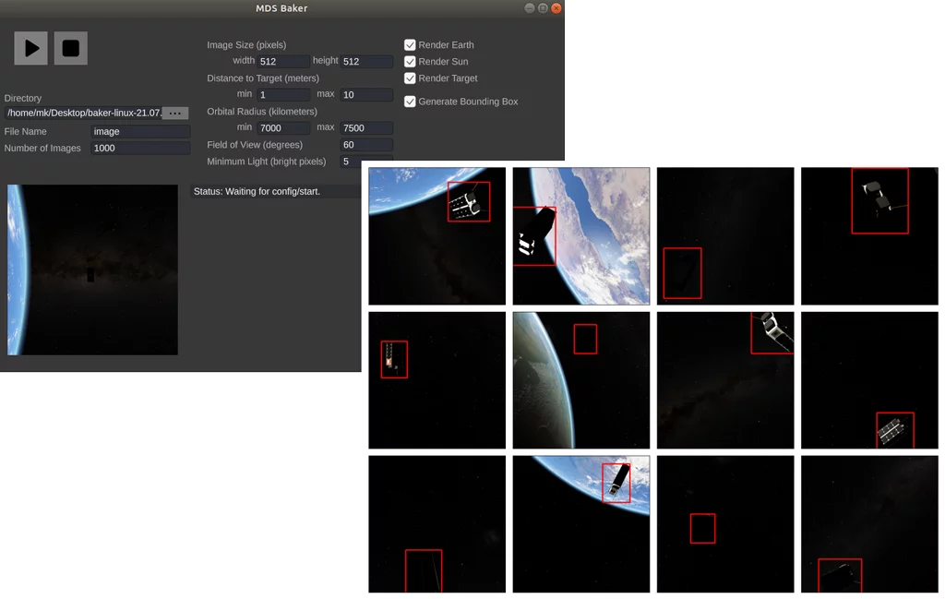Screen dimensions: 945x599
Task: Click the image width input field
Action: [282, 62]
